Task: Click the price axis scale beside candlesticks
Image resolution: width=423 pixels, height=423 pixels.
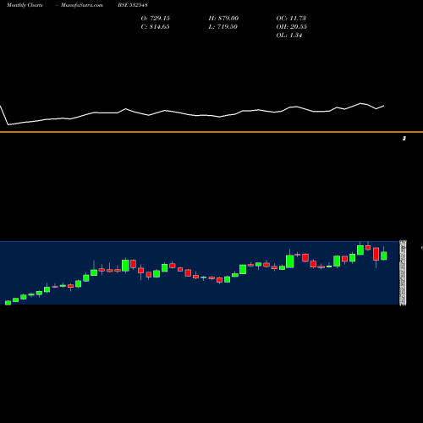Action: [403, 272]
